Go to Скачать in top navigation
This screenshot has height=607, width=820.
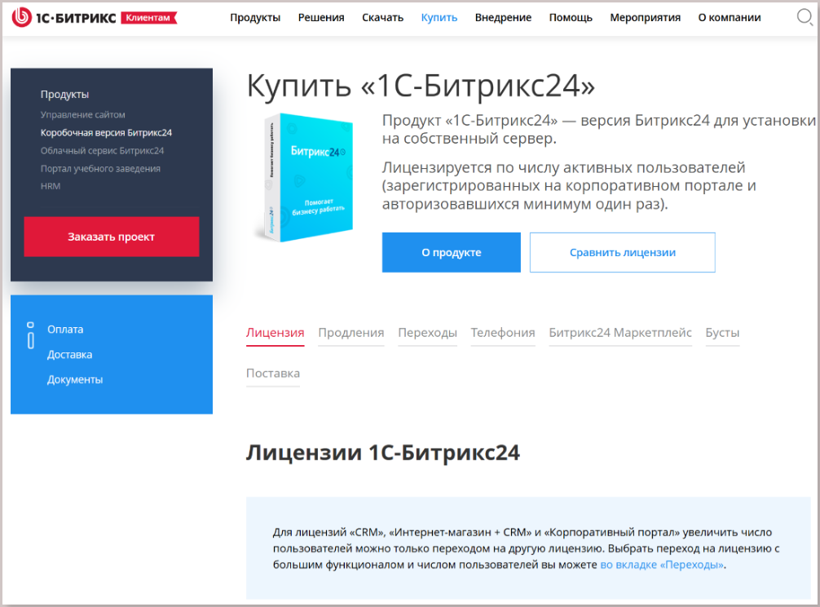pyautogui.click(x=383, y=18)
